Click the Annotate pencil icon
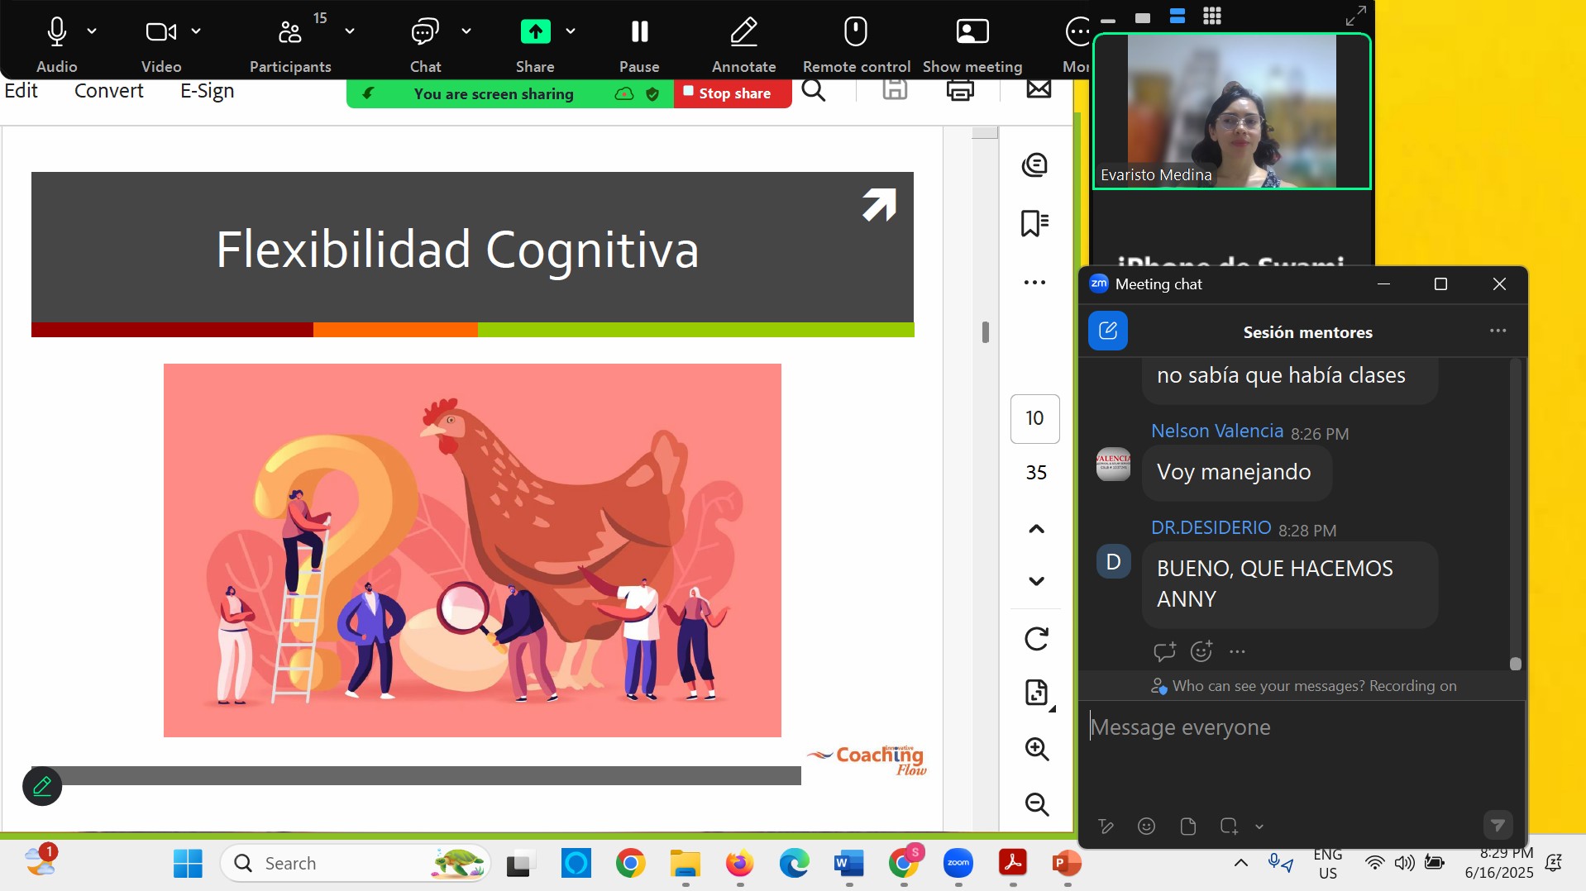The image size is (1586, 891). pos(743,32)
